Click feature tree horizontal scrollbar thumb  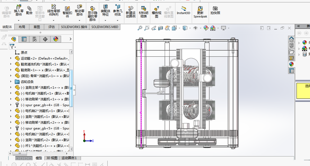point(20,154)
